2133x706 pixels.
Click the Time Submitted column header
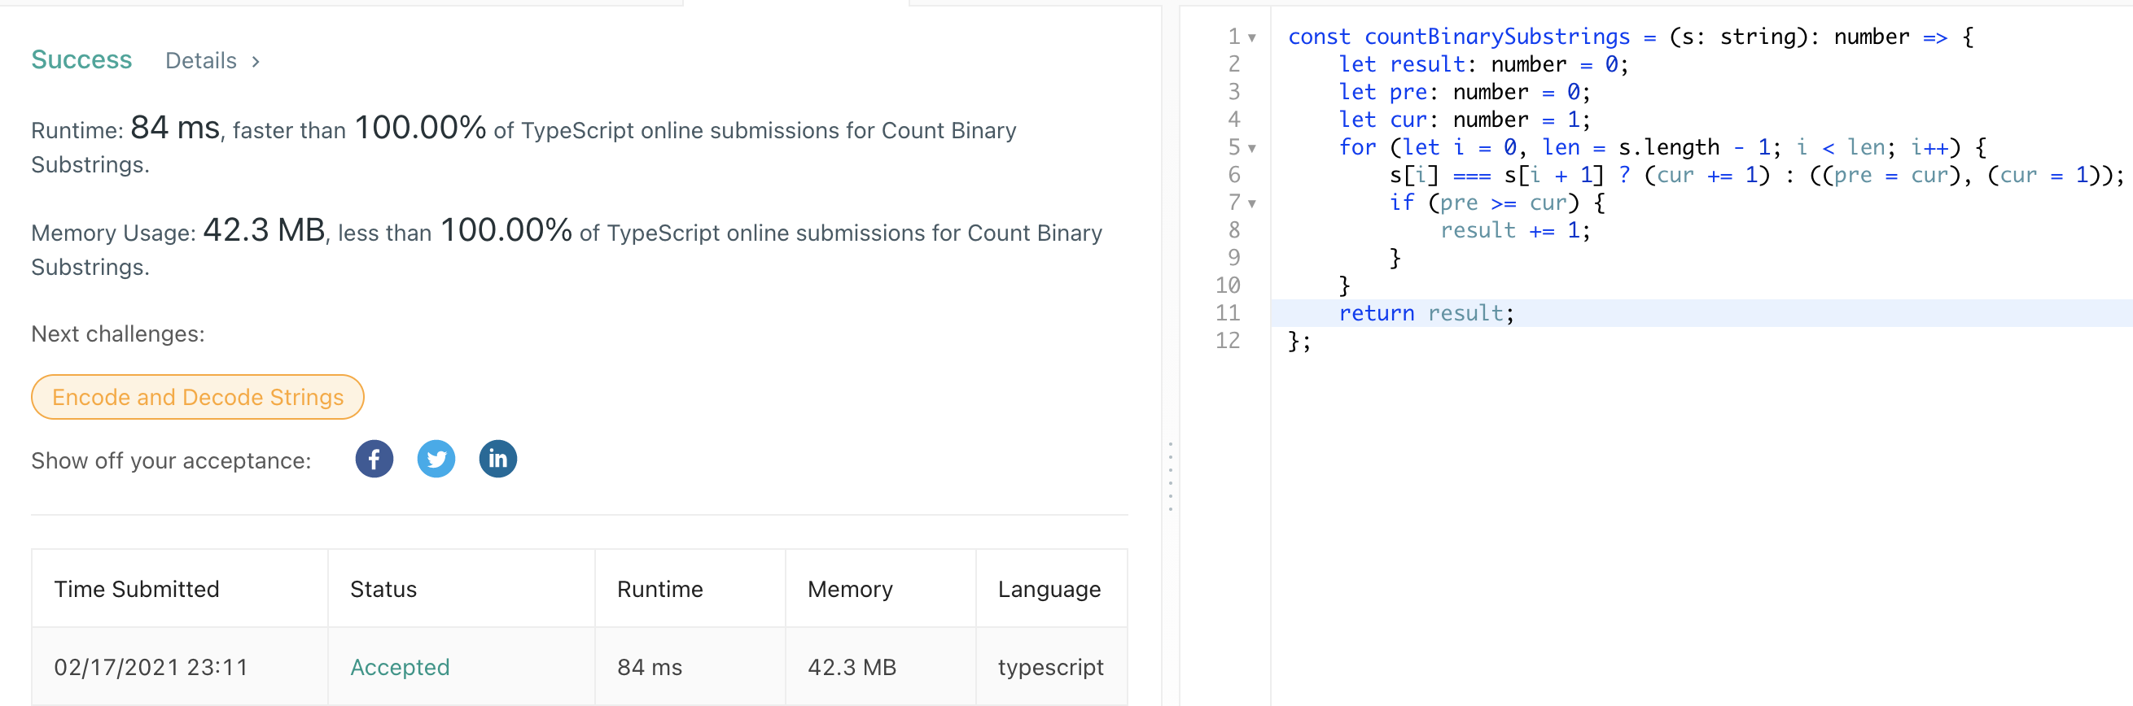click(137, 590)
